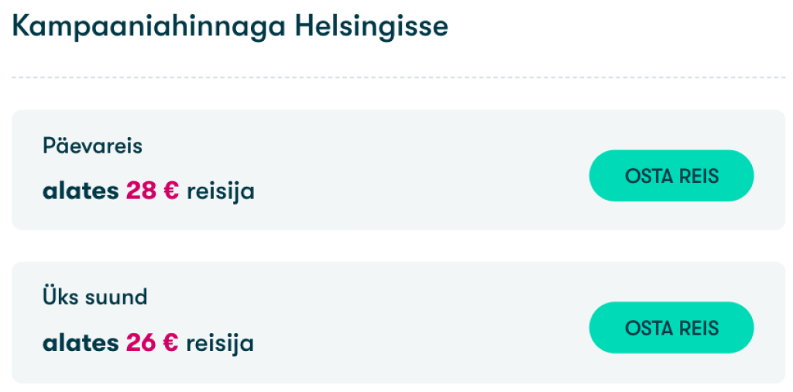Click the gap between the two cards
This screenshot has height=392, width=793.
[x=398, y=246]
